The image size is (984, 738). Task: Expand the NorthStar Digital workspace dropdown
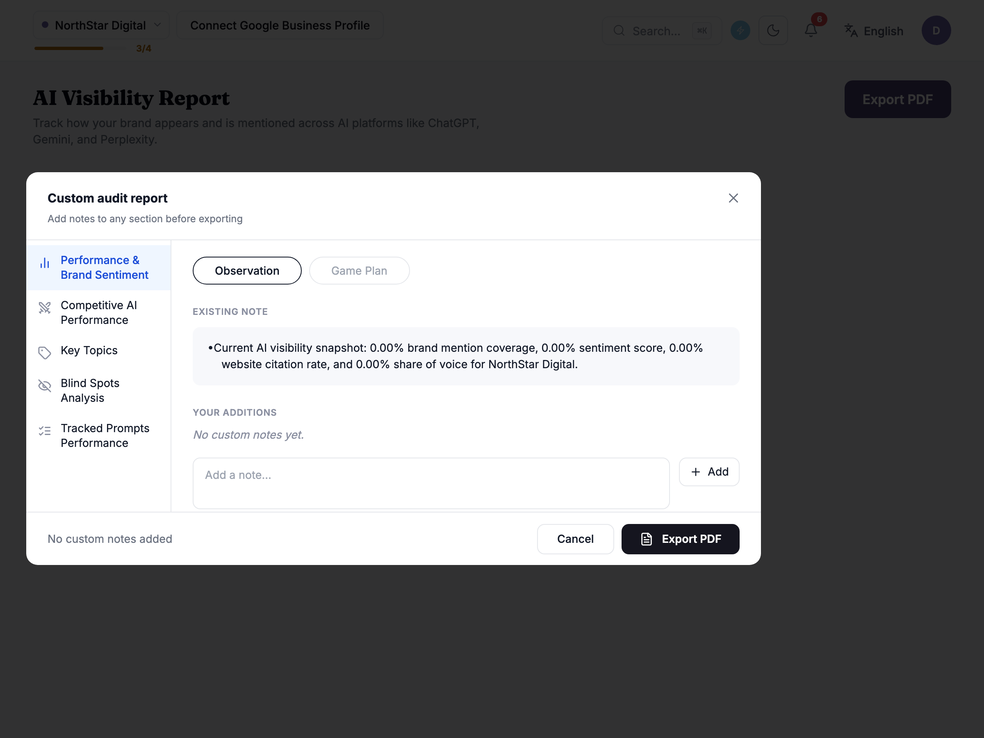(101, 25)
